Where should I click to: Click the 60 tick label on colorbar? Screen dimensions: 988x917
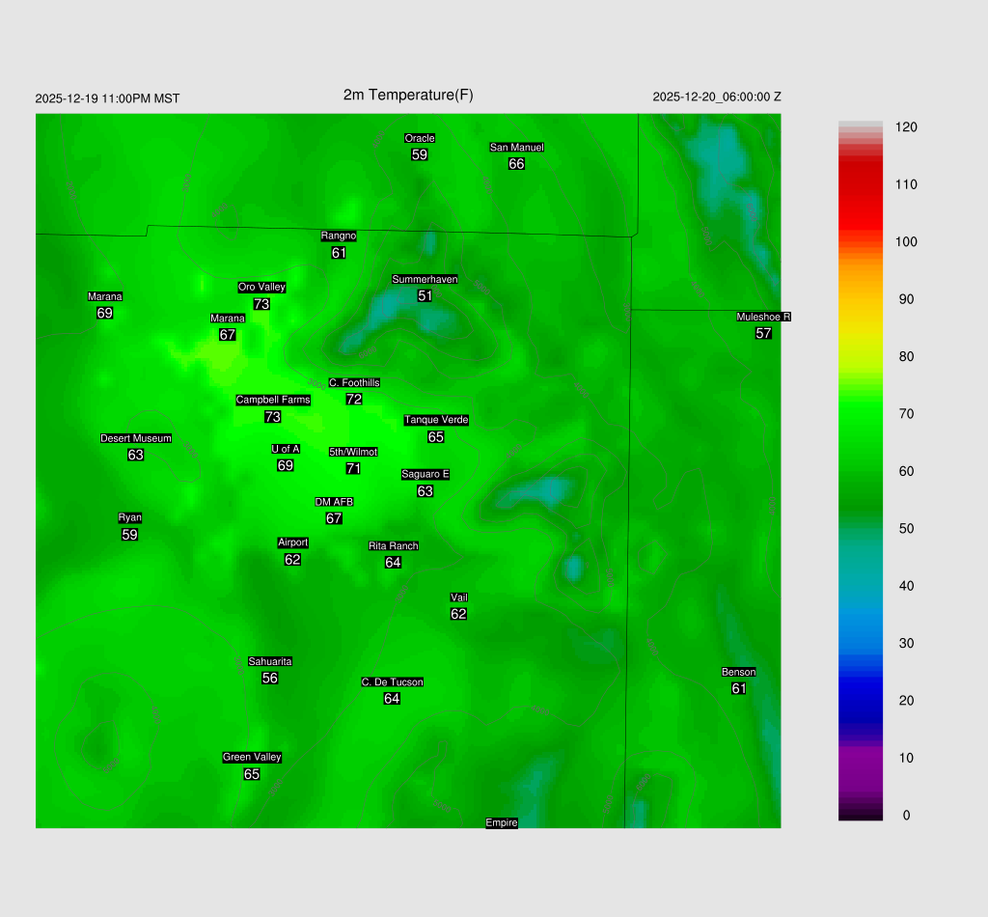click(906, 471)
